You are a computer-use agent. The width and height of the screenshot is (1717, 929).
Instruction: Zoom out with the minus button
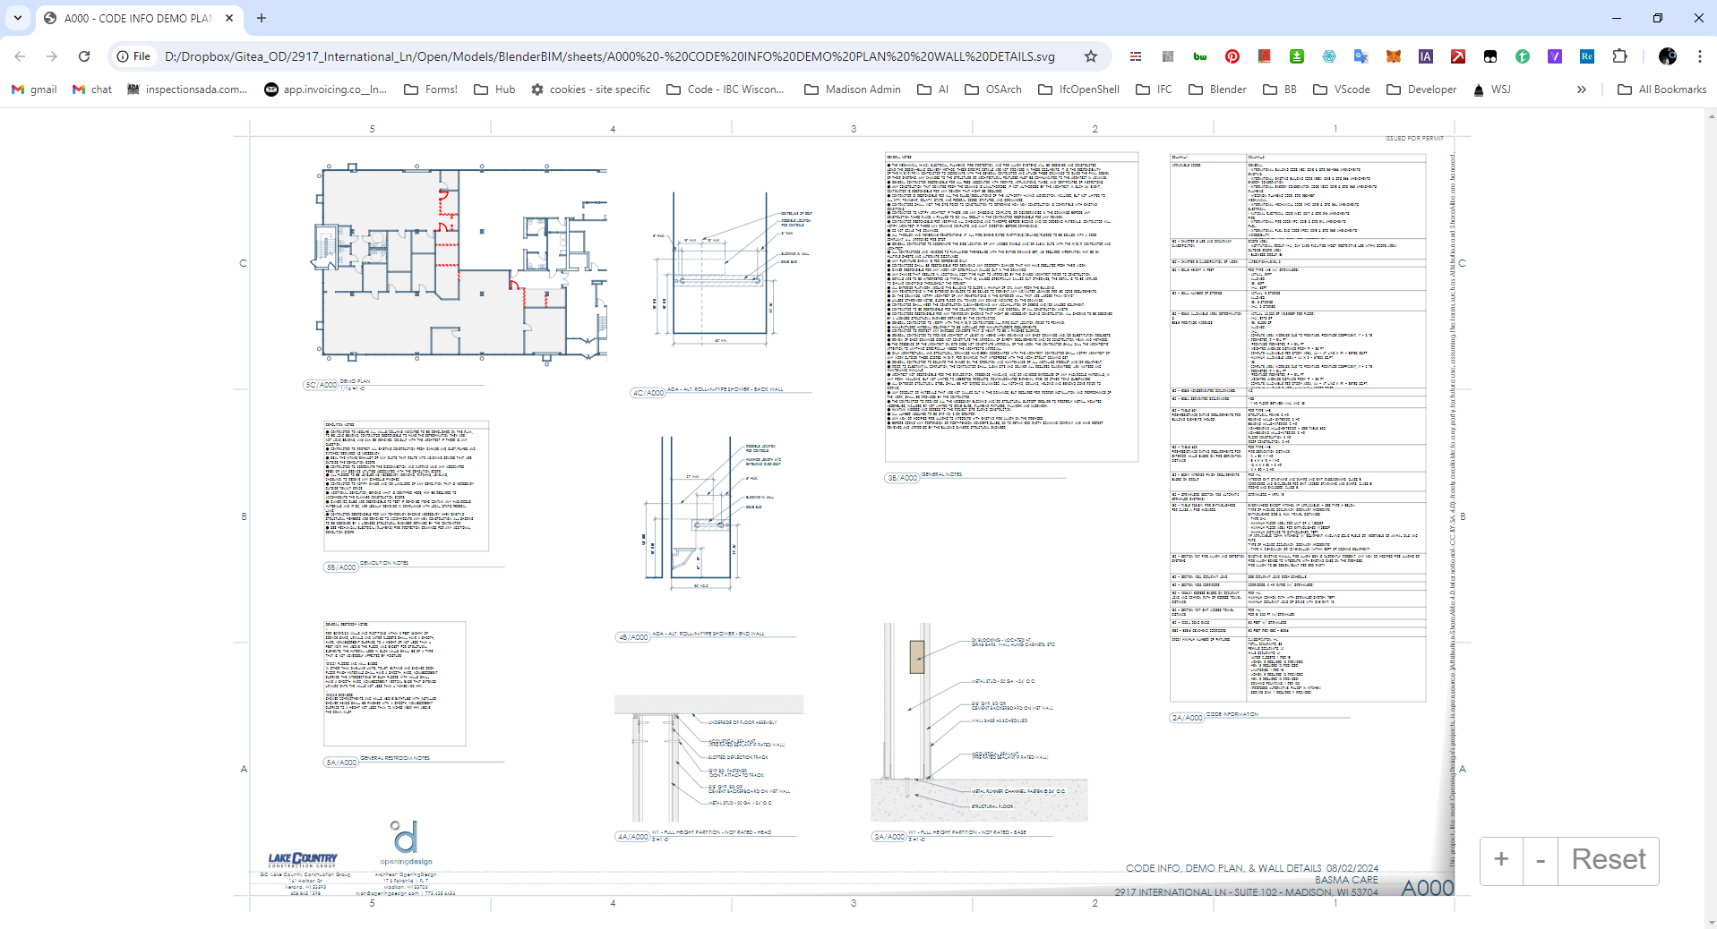pos(1541,860)
